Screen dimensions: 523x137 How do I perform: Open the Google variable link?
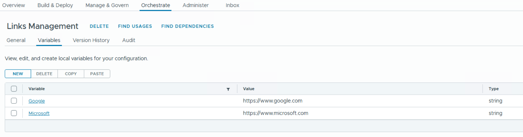click(x=37, y=101)
